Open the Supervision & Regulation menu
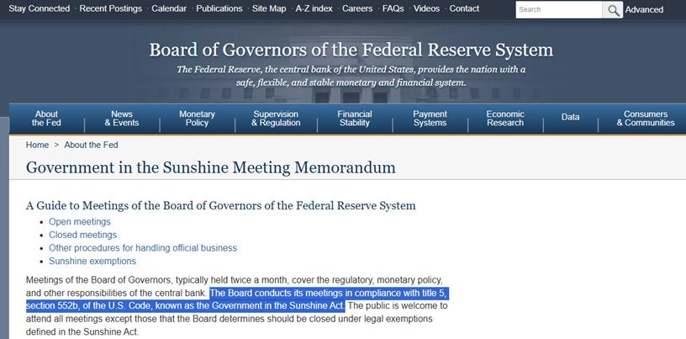Screen dimensions: 686x339 (276, 119)
